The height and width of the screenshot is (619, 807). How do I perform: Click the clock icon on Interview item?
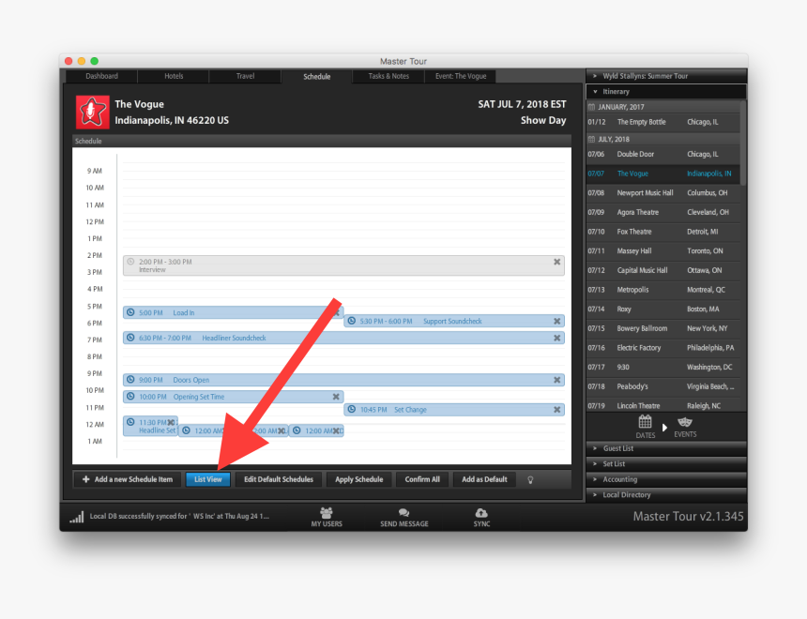click(130, 262)
